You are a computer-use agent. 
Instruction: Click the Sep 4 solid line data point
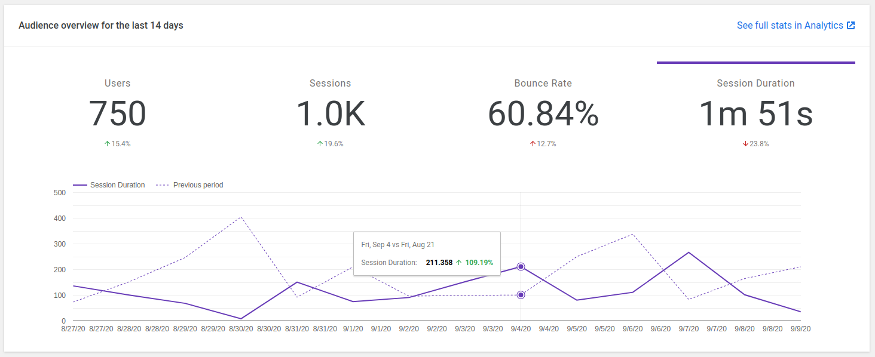click(x=521, y=267)
